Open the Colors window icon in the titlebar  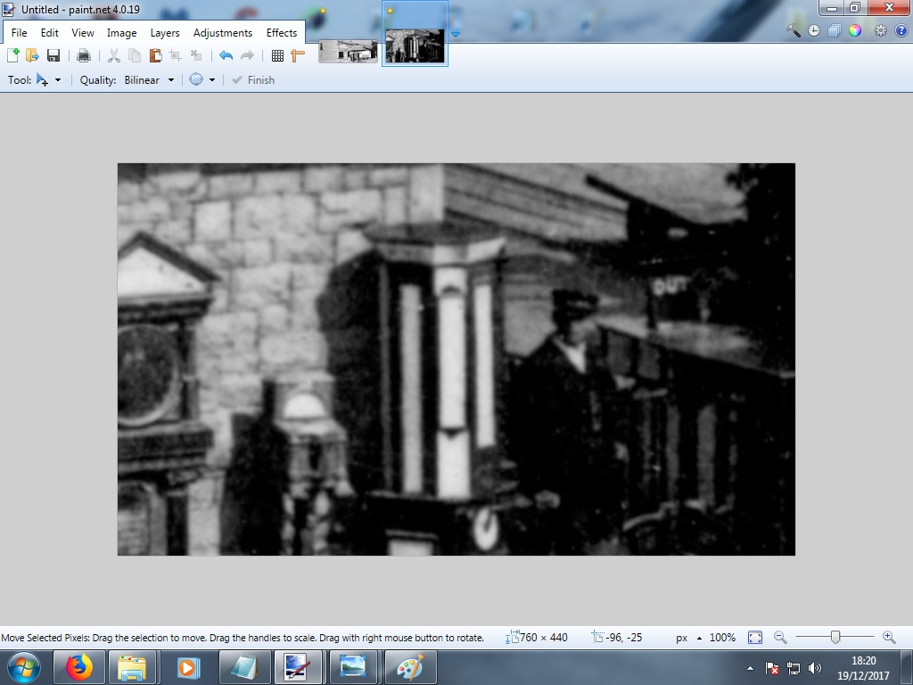pos(855,29)
